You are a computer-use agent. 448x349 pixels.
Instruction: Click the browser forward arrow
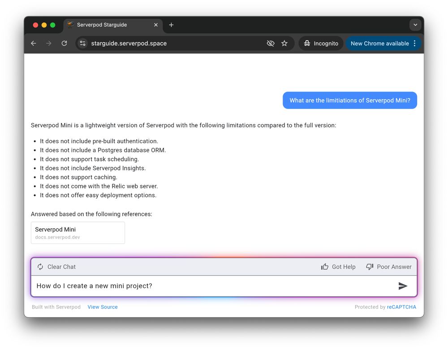[49, 43]
